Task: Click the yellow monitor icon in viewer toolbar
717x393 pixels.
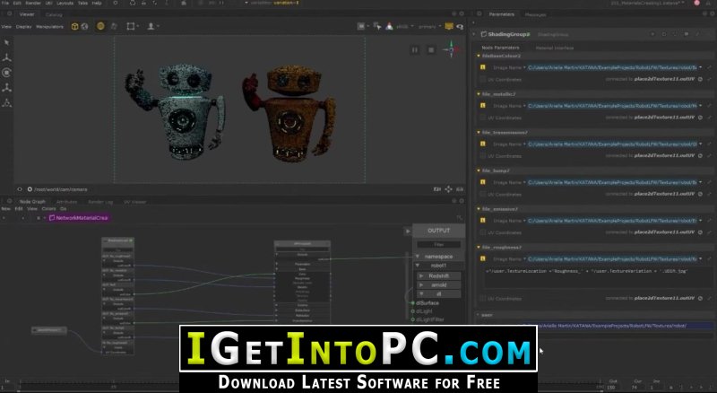Action: 449,27
